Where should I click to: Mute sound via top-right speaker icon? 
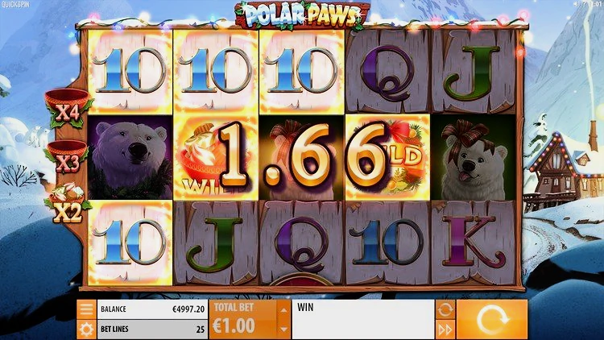coord(576,3)
